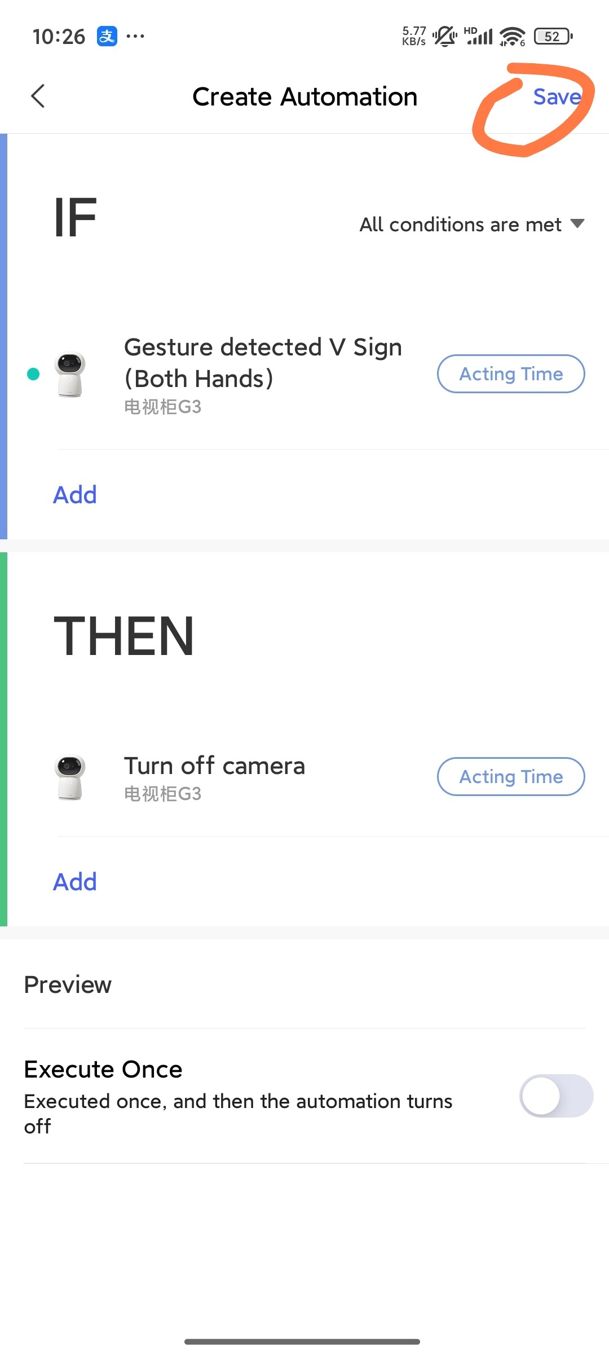The height and width of the screenshot is (1354, 609).
Task: Set Acting Time for gesture condition
Action: pos(511,374)
